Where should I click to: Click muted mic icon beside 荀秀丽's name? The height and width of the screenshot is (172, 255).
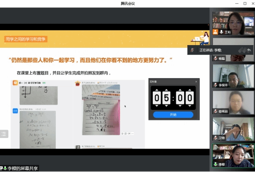[x=215, y=111]
